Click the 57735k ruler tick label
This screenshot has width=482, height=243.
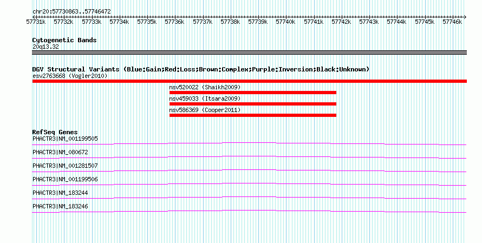[x=147, y=22]
